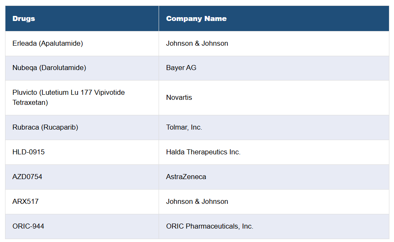Select the Tolmar, Inc. company cell
Screen dimensions: 394x242
pos(184,127)
